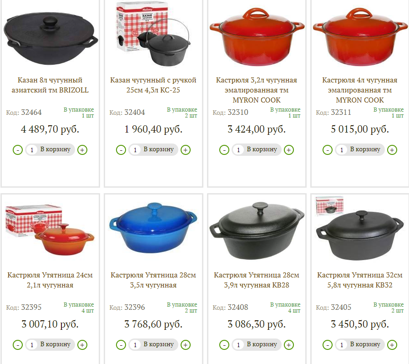Add Казан 8л BRIZOLL to cart
This screenshot has height=364, width=409.
(x=56, y=149)
